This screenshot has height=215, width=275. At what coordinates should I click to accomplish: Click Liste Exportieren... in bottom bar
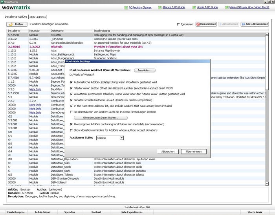click(x=132, y=212)
